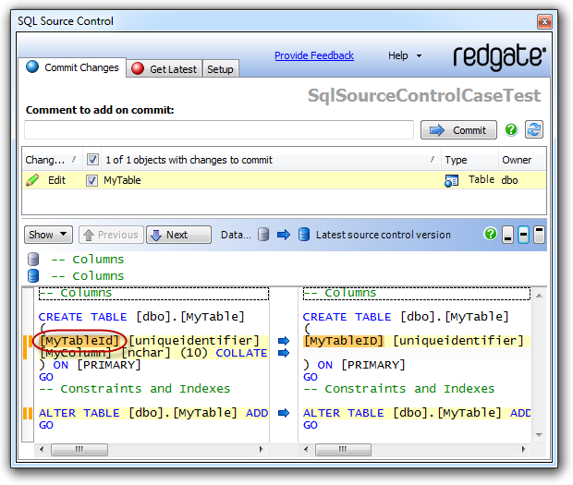Switch to the Commit Changes tab
573x485 pixels.
[72, 67]
